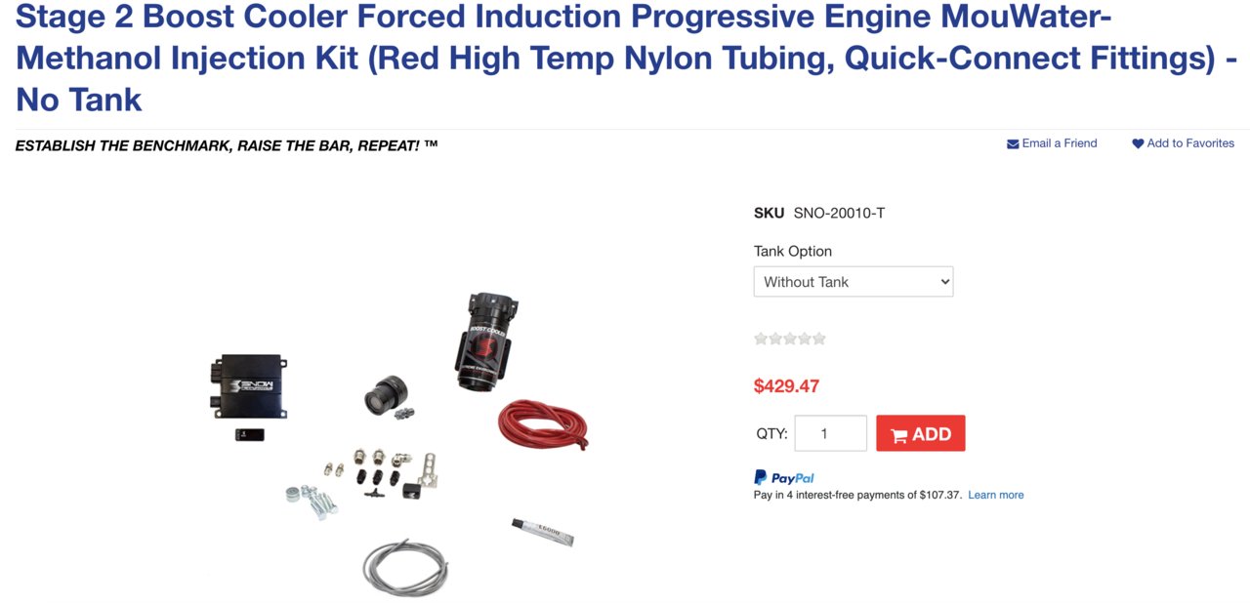Click the Boost Cooler pump in photo
Image resolution: width=1250 pixels, height=603 pixels.
click(x=486, y=342)
